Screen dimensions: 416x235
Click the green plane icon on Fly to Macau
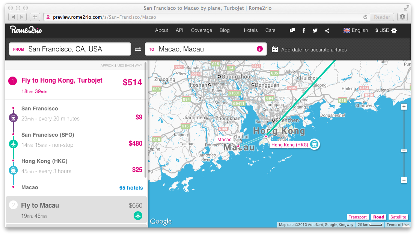click(x=138, y=215)
